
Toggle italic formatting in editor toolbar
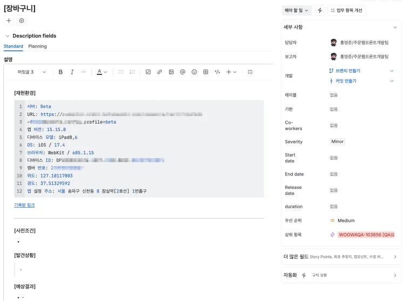point(72,72)
